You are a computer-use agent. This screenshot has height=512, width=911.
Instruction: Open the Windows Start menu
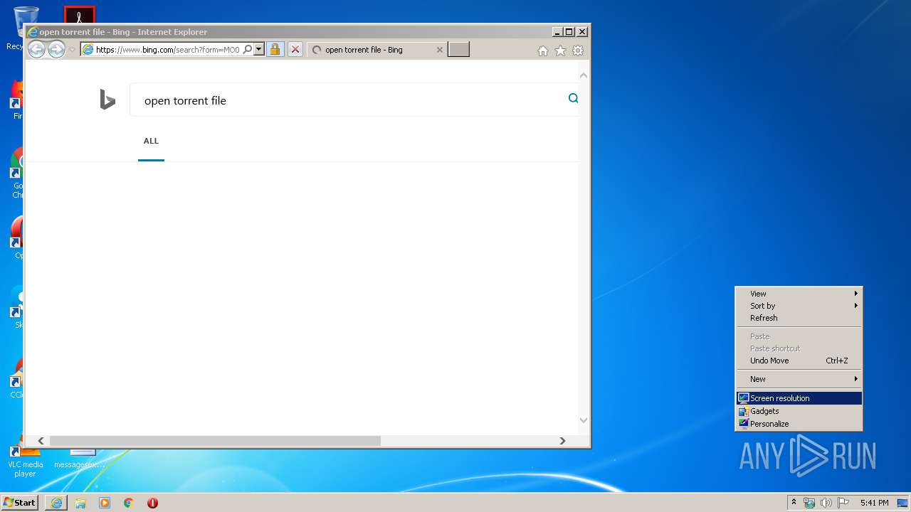[20, 503]
